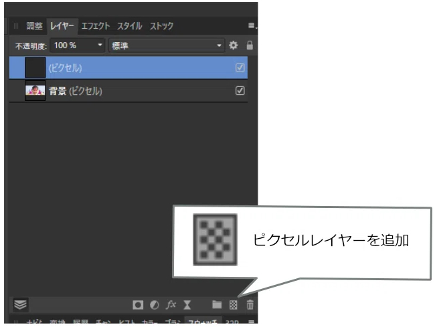Switch to the 調整 tab
437x327 pixels.
point(34,26)
